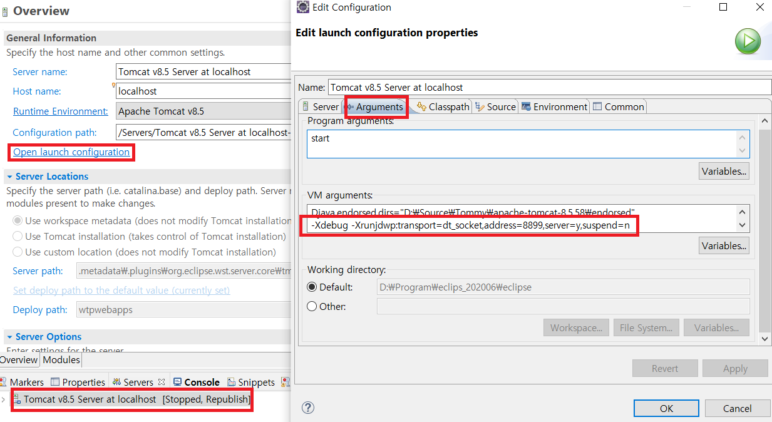Viewport: 772px width, 422px height.
Task: Open the Markers view tab
Action: click(x=21, y=382)
